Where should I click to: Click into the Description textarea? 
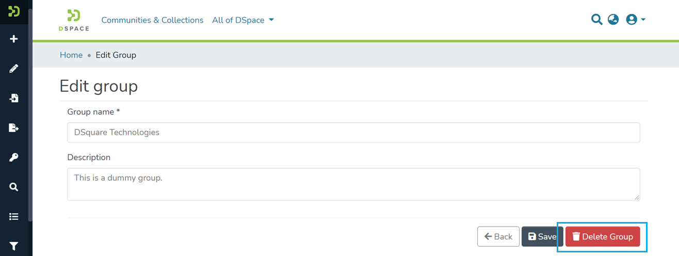click(x=353, y=184)
